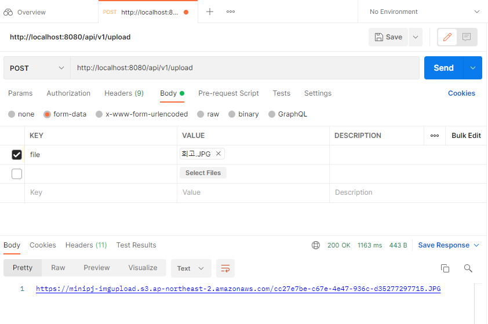Open the Text format dropdown
The image size is (488, 324).
coord(191,268)
